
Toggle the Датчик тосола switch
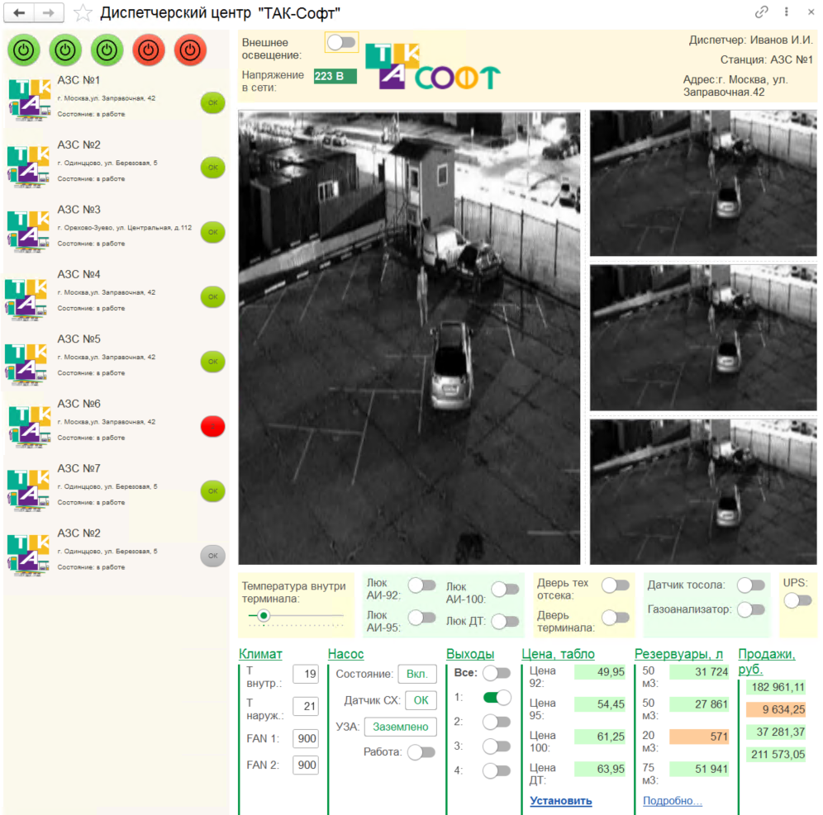pos(750,585)
